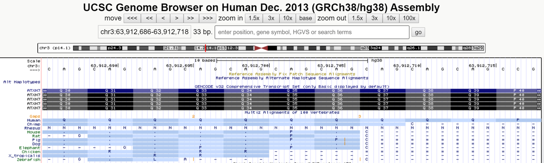
Task: Open the Scale track label
Action: point(34,61)
